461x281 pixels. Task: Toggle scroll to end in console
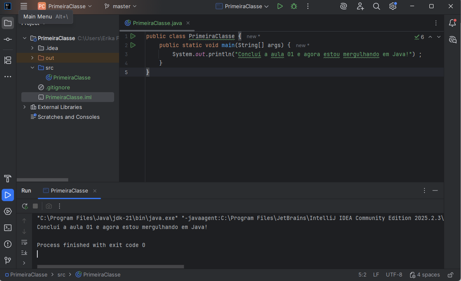[x=24, y=252]
